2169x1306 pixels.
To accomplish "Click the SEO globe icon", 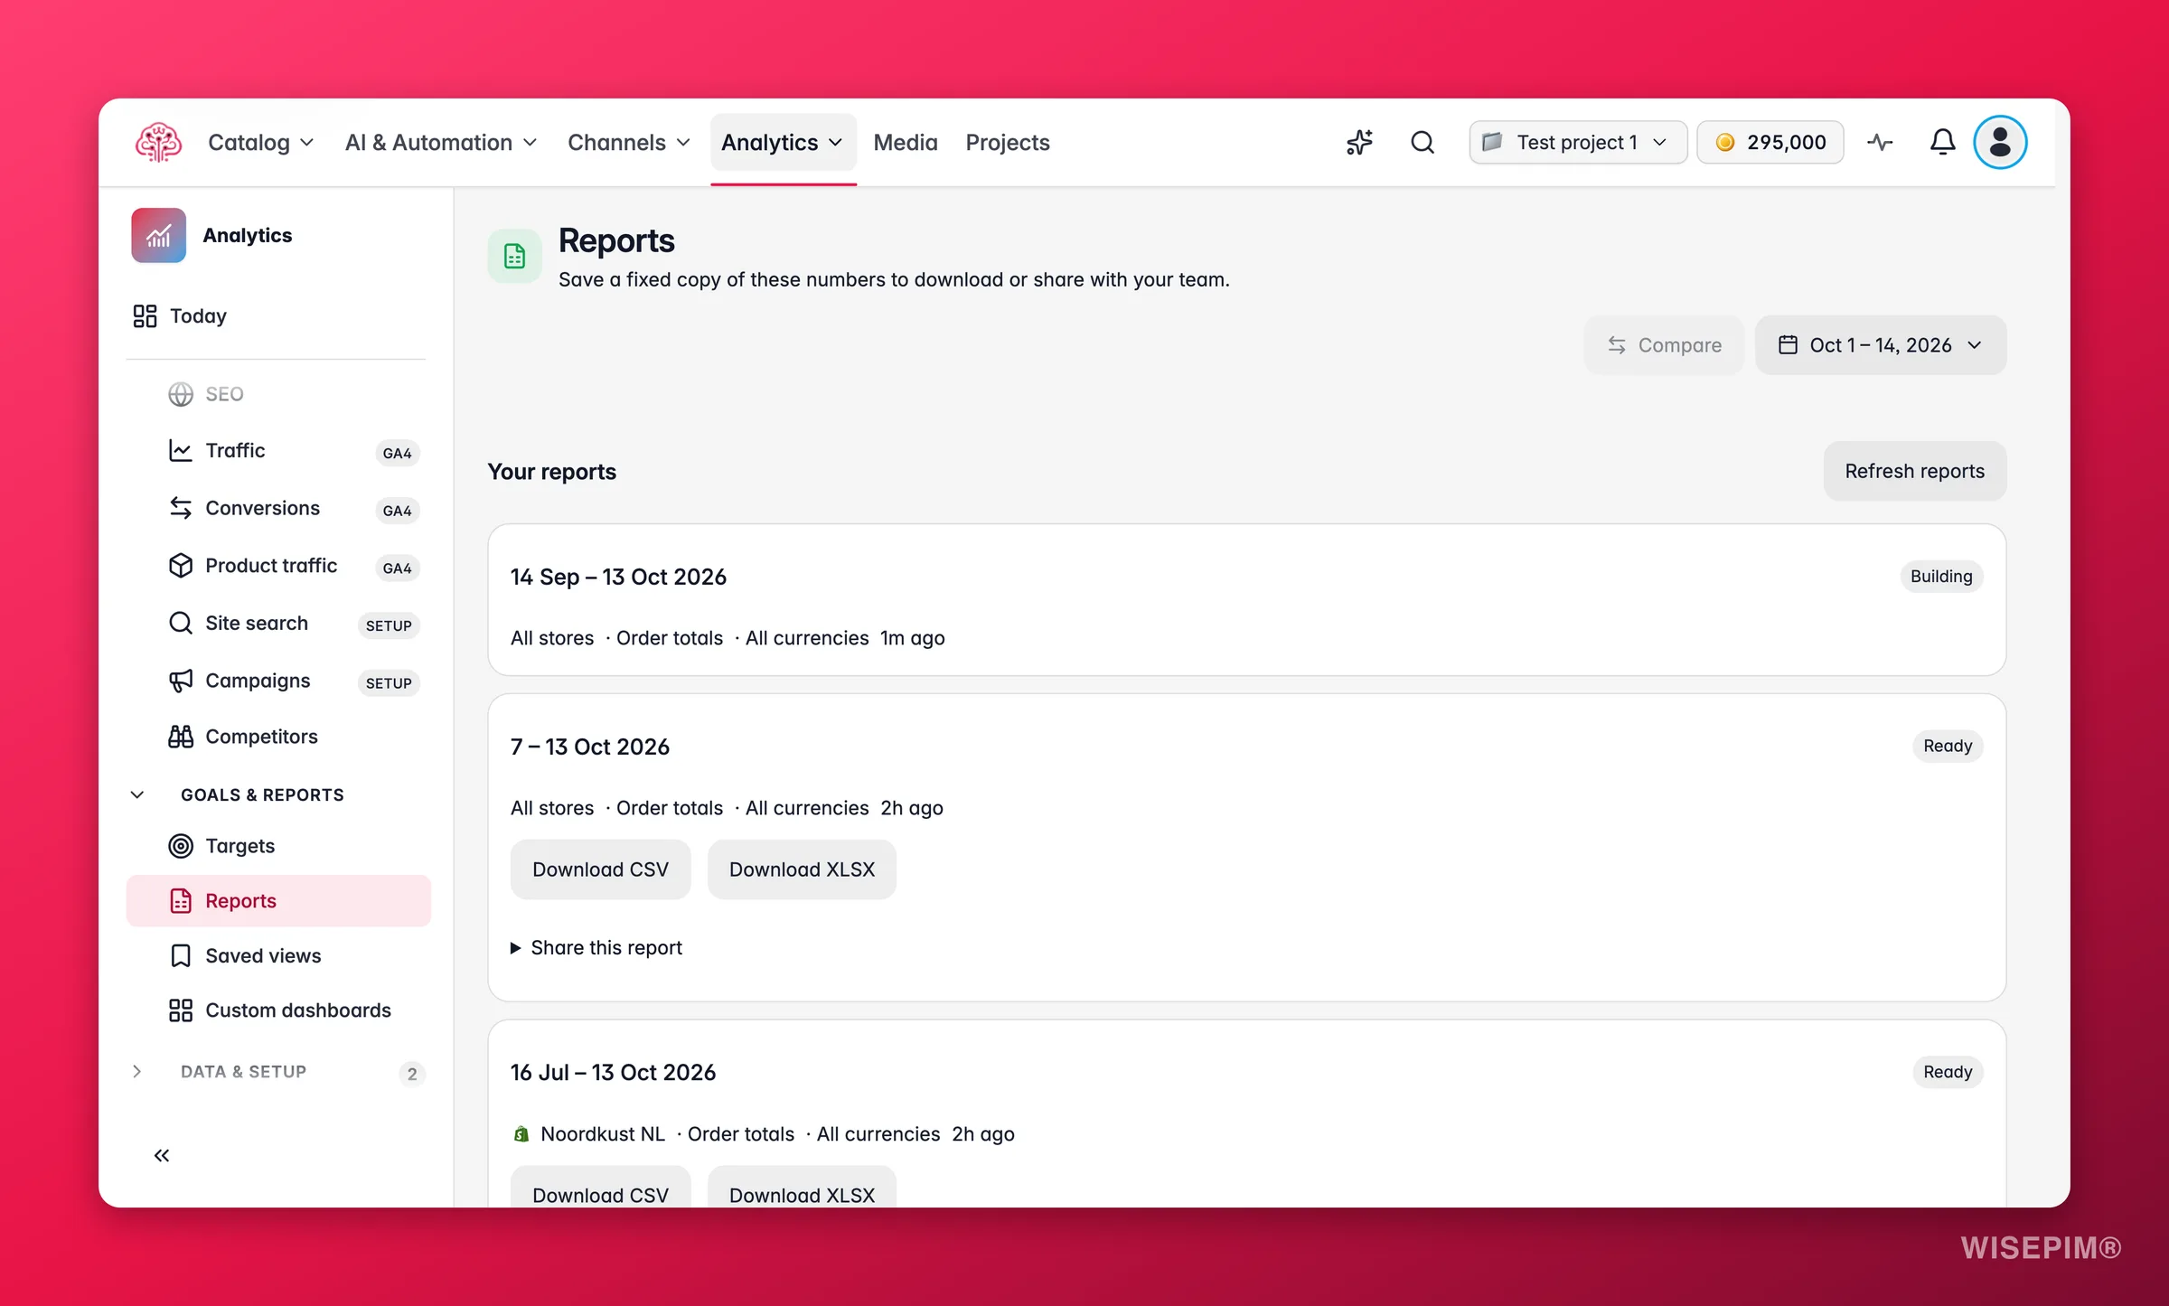I will coord(181,394).
